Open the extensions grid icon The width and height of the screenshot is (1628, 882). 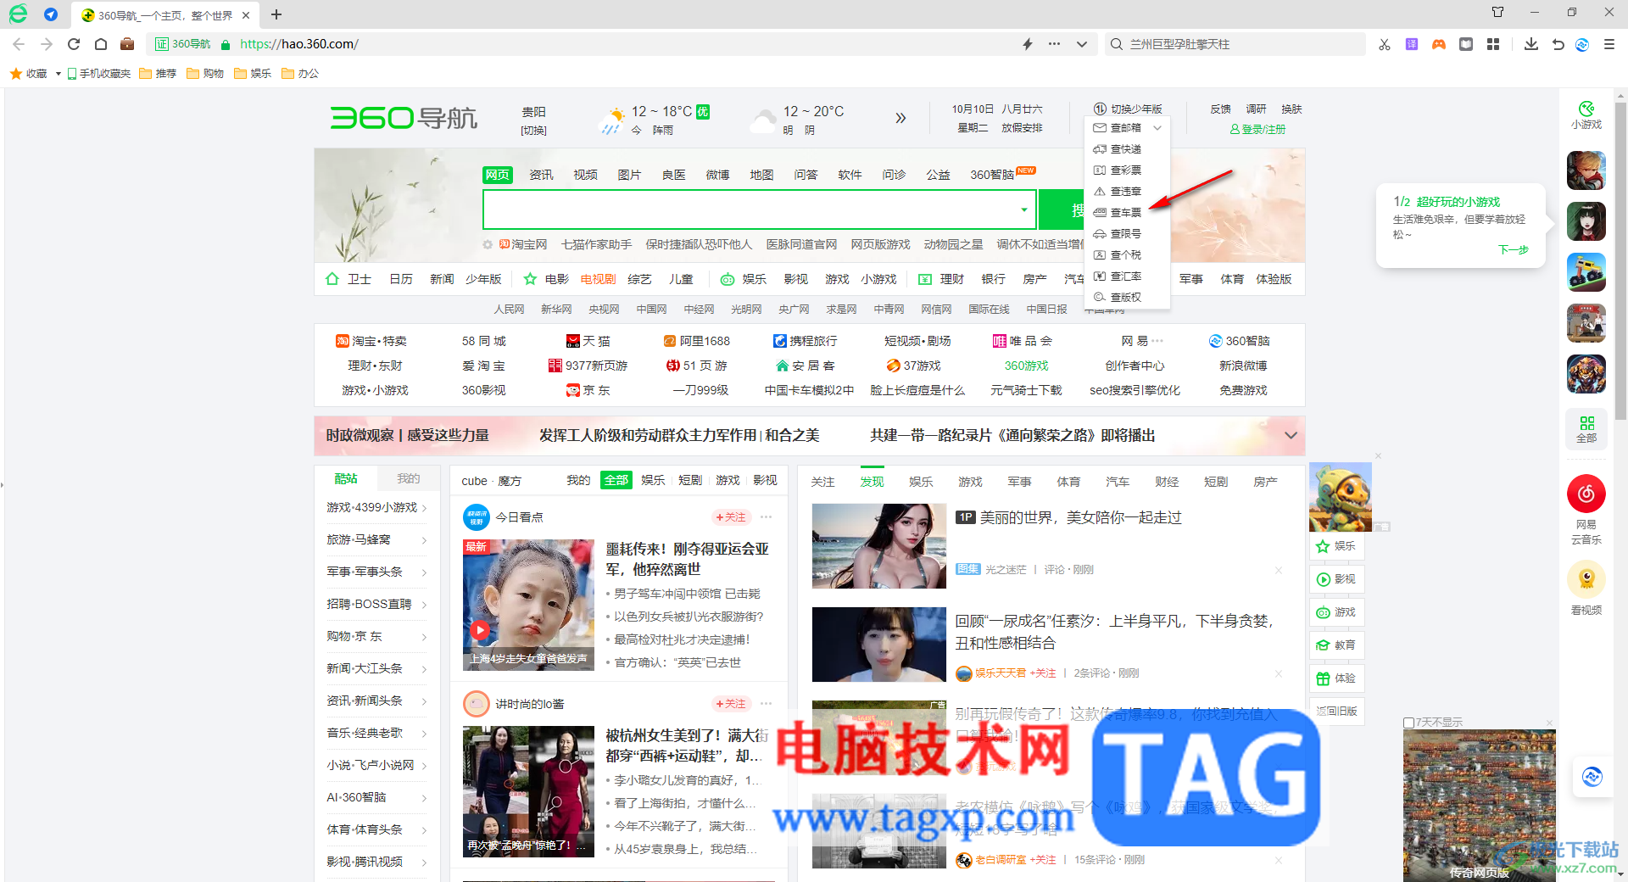[x=1493, y=44]
